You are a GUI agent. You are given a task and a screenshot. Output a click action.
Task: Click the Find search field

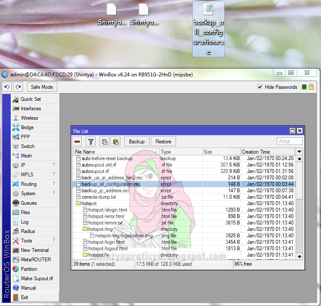[289, 142]
